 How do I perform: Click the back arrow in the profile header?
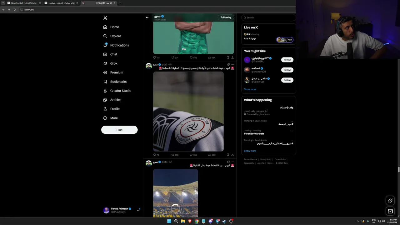147,17
